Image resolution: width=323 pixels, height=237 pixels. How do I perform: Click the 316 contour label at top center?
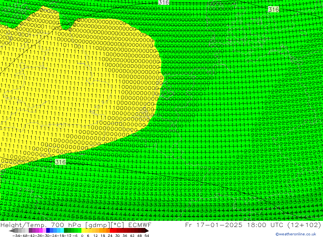pyautogui.click(x=164, y=3)
